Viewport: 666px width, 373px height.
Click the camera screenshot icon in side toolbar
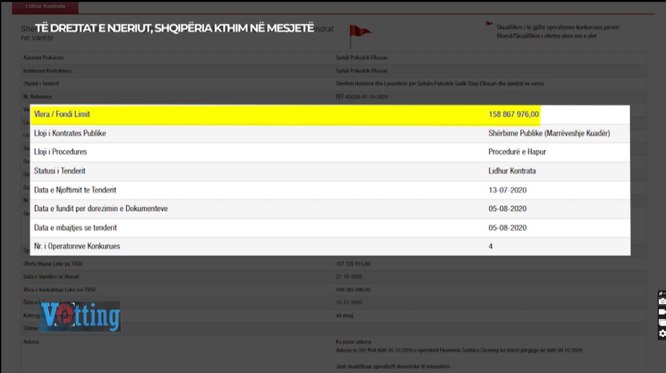[x=662, y=302]
